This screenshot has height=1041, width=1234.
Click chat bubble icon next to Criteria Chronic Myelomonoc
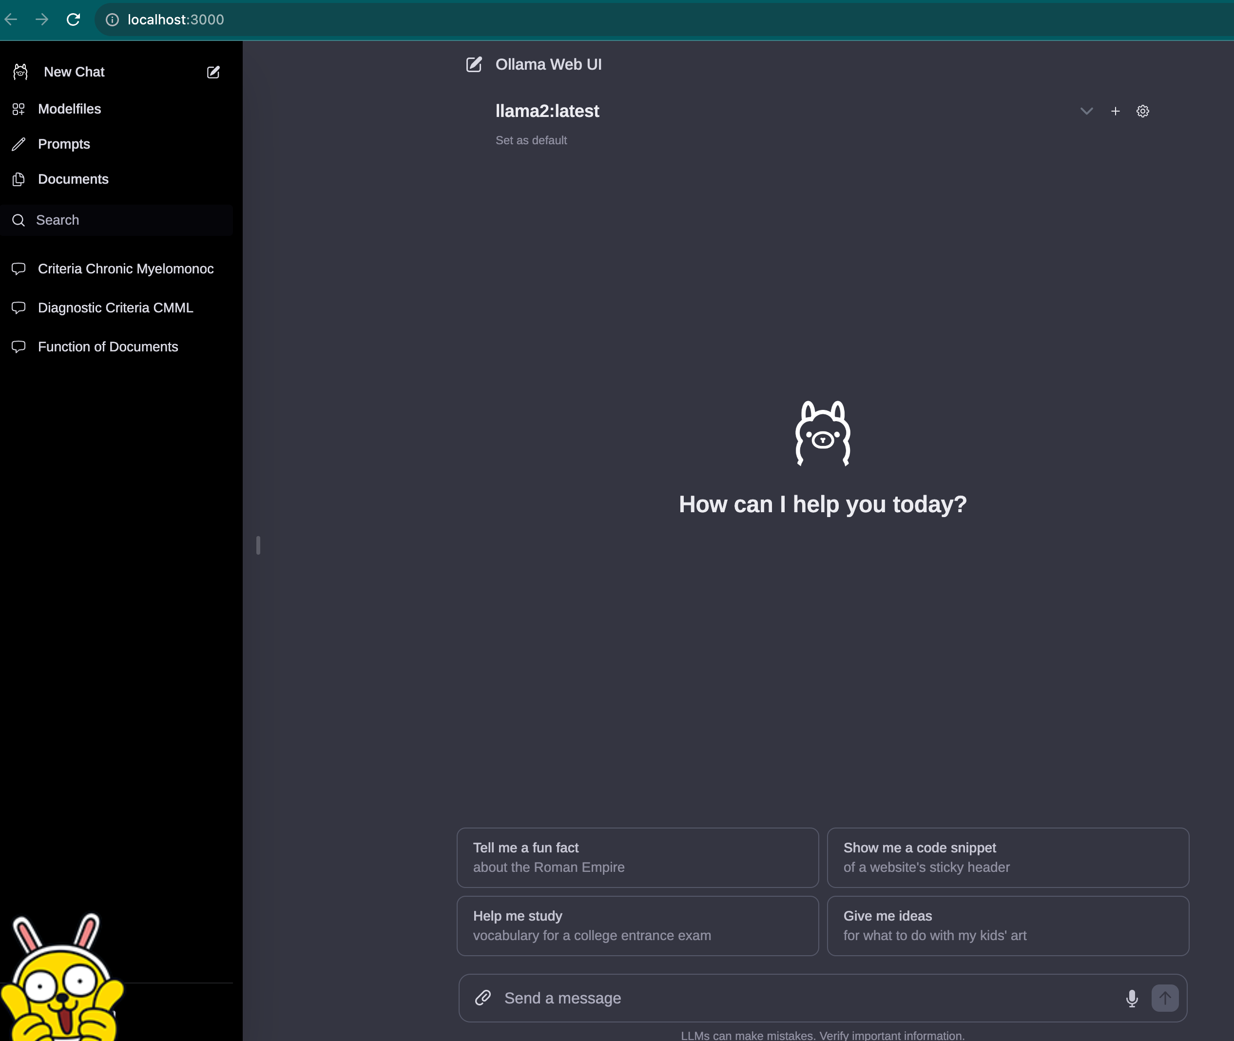pyautogui.click(x=19, y=269)
